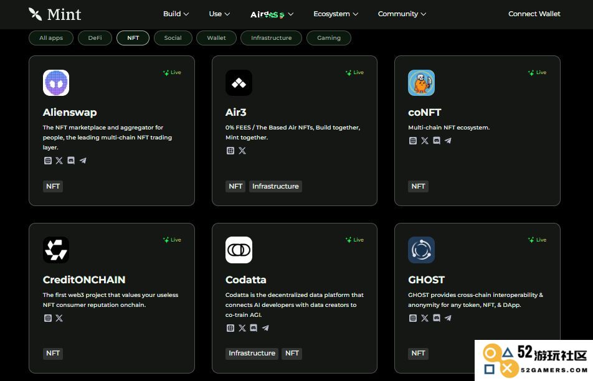Click the NFT tag on GHOST

[419, 354]
